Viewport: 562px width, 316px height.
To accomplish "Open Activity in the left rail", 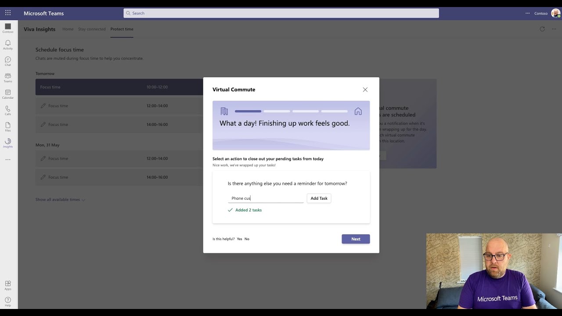I will [x=8, y=45].
